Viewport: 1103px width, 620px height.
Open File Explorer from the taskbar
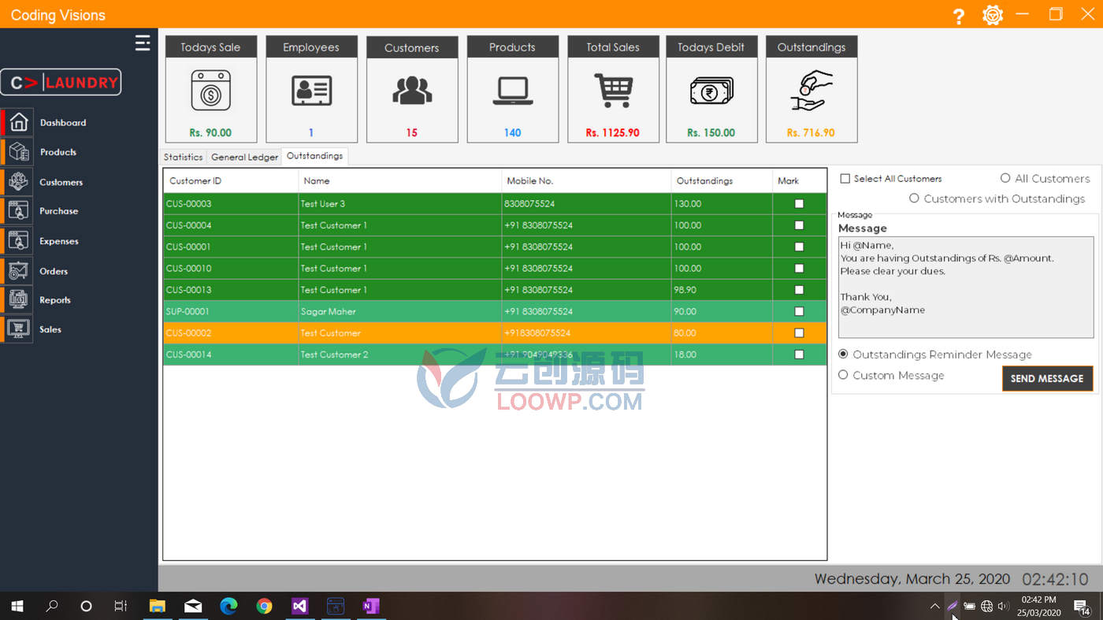158,606
